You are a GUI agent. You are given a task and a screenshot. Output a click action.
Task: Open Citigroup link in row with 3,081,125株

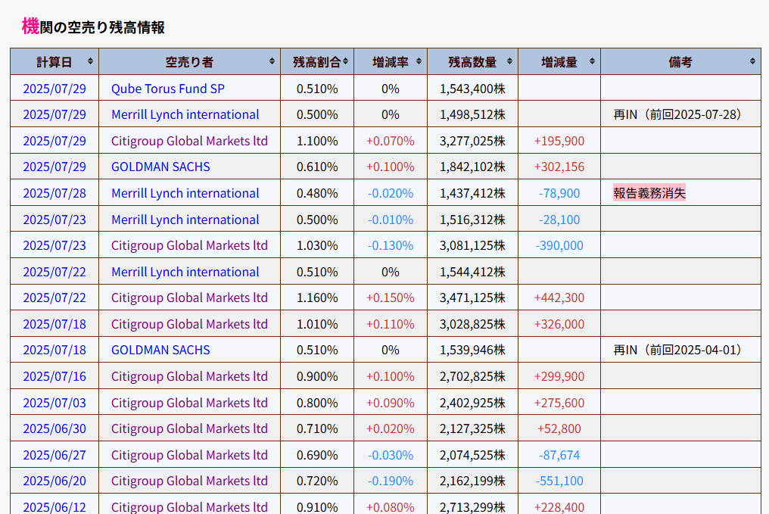click(x=189, y=245)
